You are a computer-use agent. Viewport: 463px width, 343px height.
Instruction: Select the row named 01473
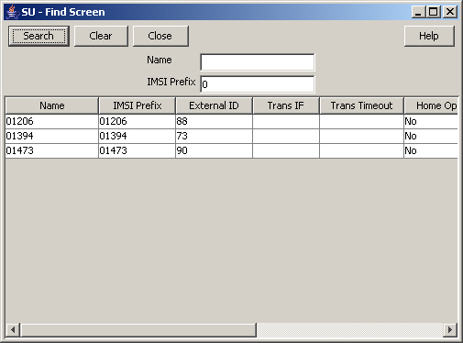(231, 150)
